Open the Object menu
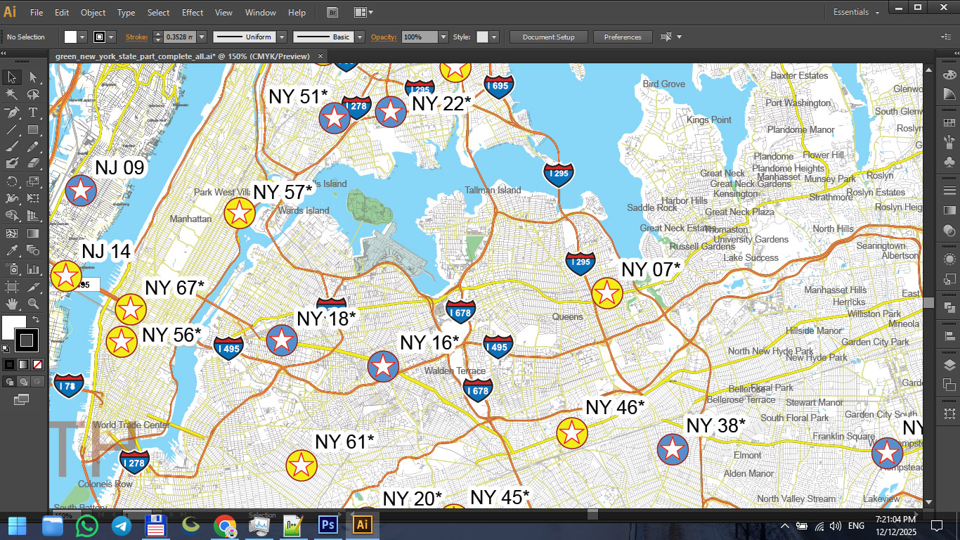960x540 pixels. click(93, 13)
